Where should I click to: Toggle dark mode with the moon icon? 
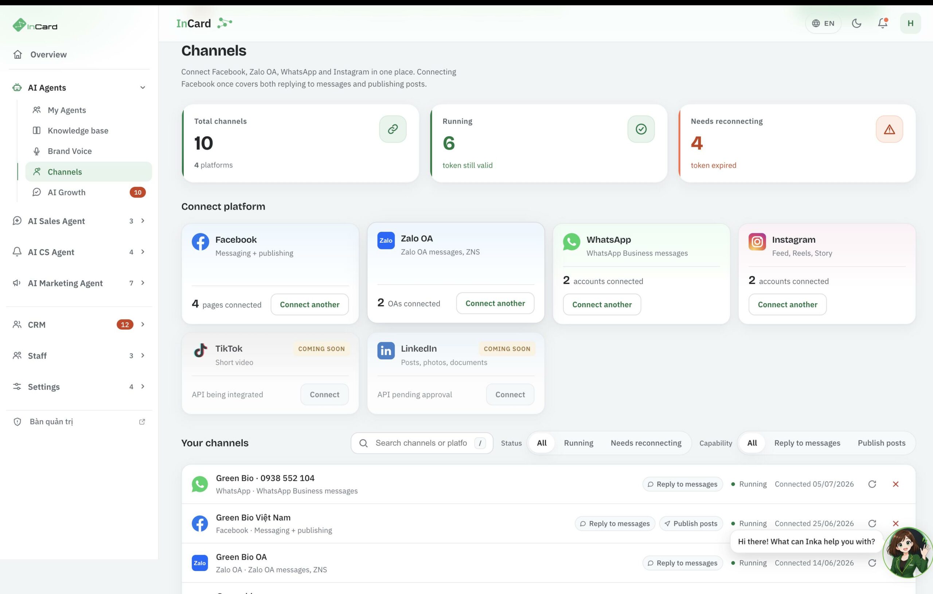[856, 23]
